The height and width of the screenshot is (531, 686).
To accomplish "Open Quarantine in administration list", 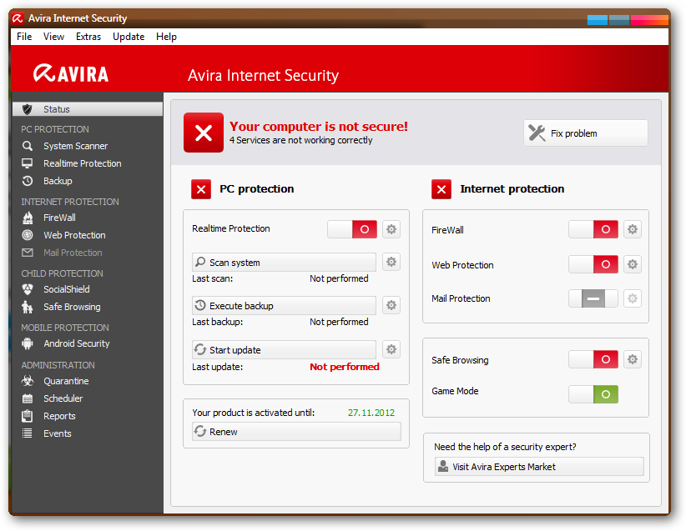I will [66, 381].
